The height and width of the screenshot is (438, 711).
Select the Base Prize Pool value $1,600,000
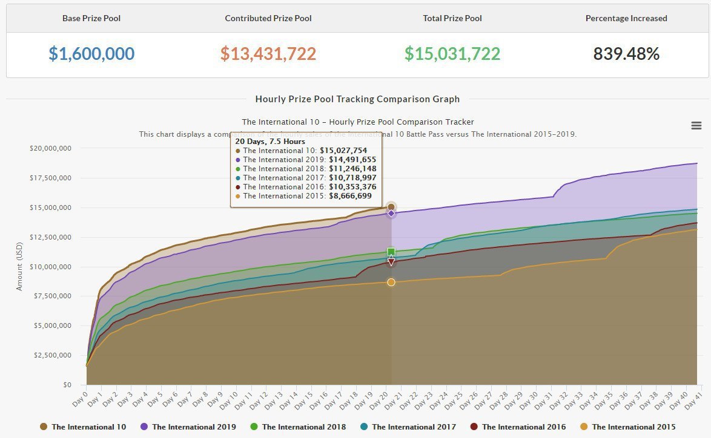tap(91, 53)
